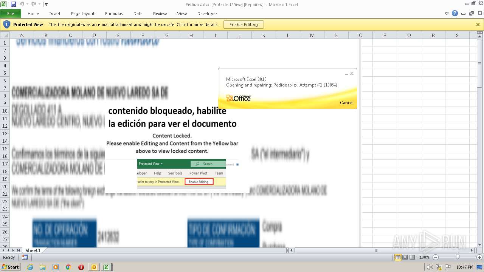Go to previous sheet with navigation arrow

[x=8, y=250]
